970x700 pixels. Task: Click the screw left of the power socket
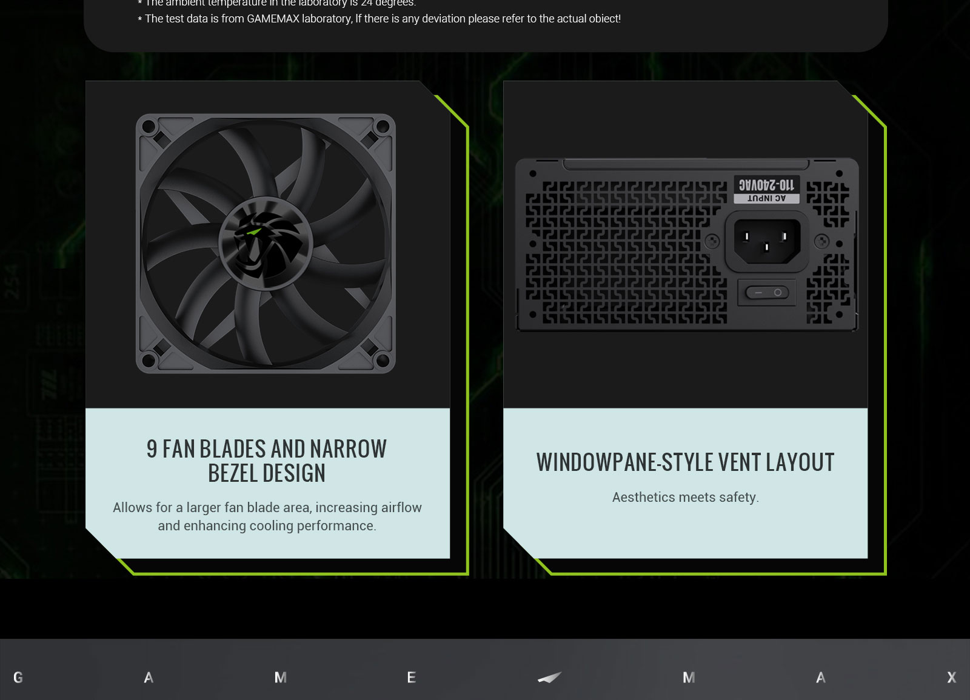[x=712, y=241]
